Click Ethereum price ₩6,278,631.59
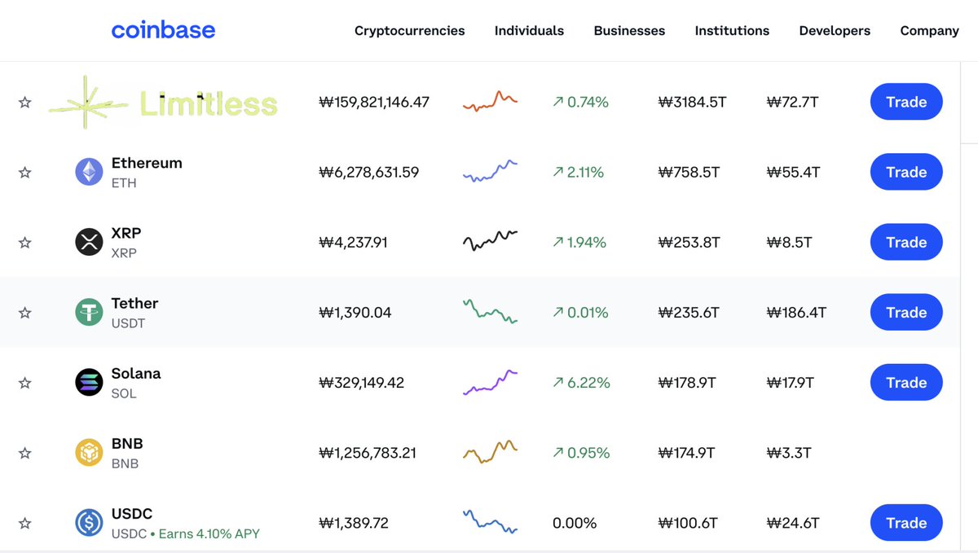 (x=369, y=172)
